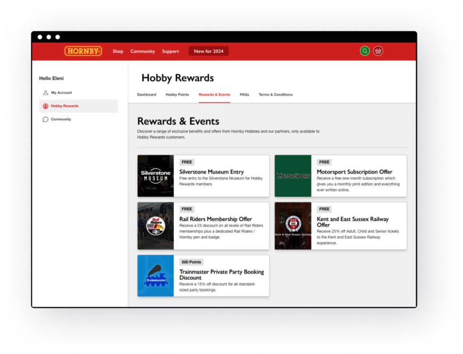Click the Hobby Rewards page heading
This screenshot has height=354, width=463.
pos(177,78)
